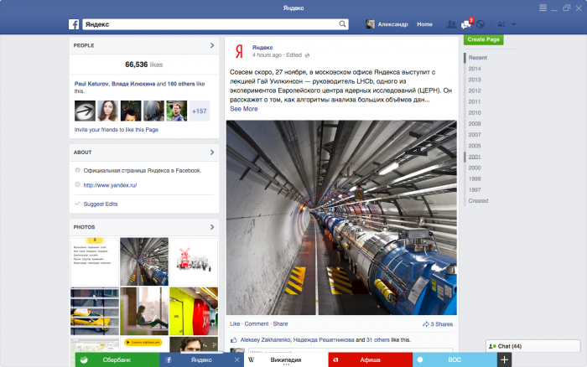Click Share under post
587x367 pixels.
pyautogui.click(x=280, y=324)
